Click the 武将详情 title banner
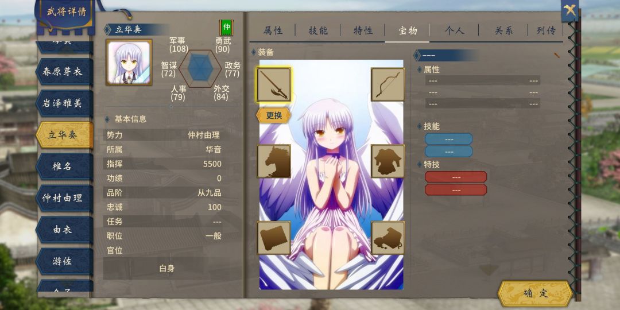 tap(67, 11)
